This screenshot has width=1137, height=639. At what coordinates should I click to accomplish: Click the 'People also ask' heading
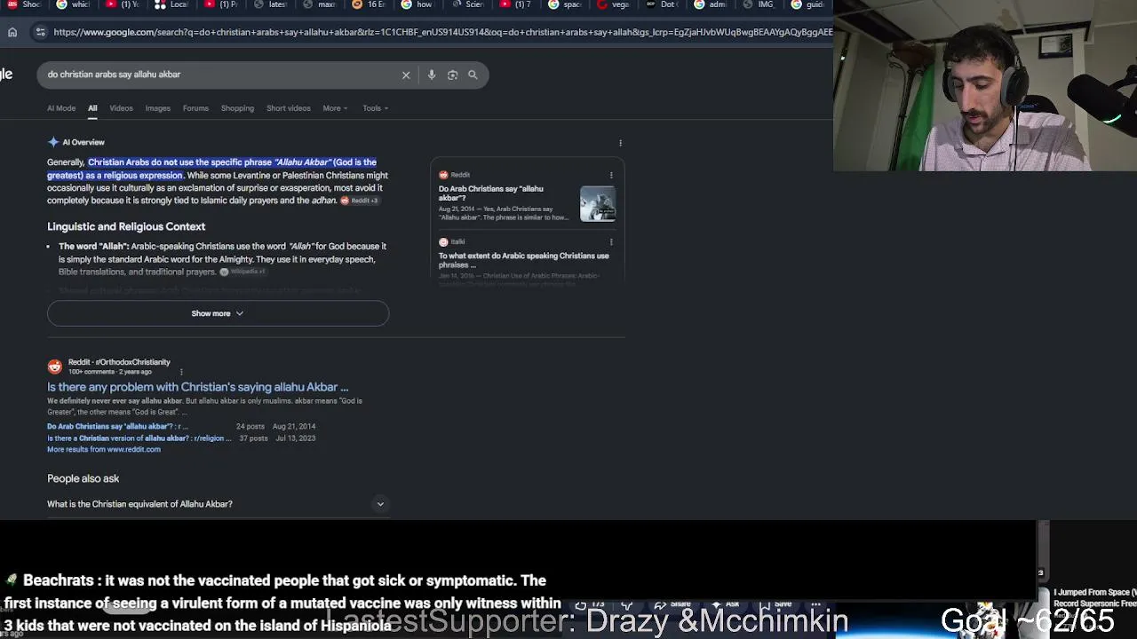pyautogui.click(x=83, y=478)
